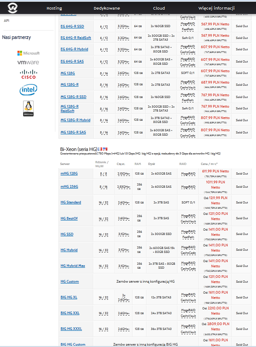Open the EG 64G-R SSD server link
256x347 pixels.
tap(72, 26)
